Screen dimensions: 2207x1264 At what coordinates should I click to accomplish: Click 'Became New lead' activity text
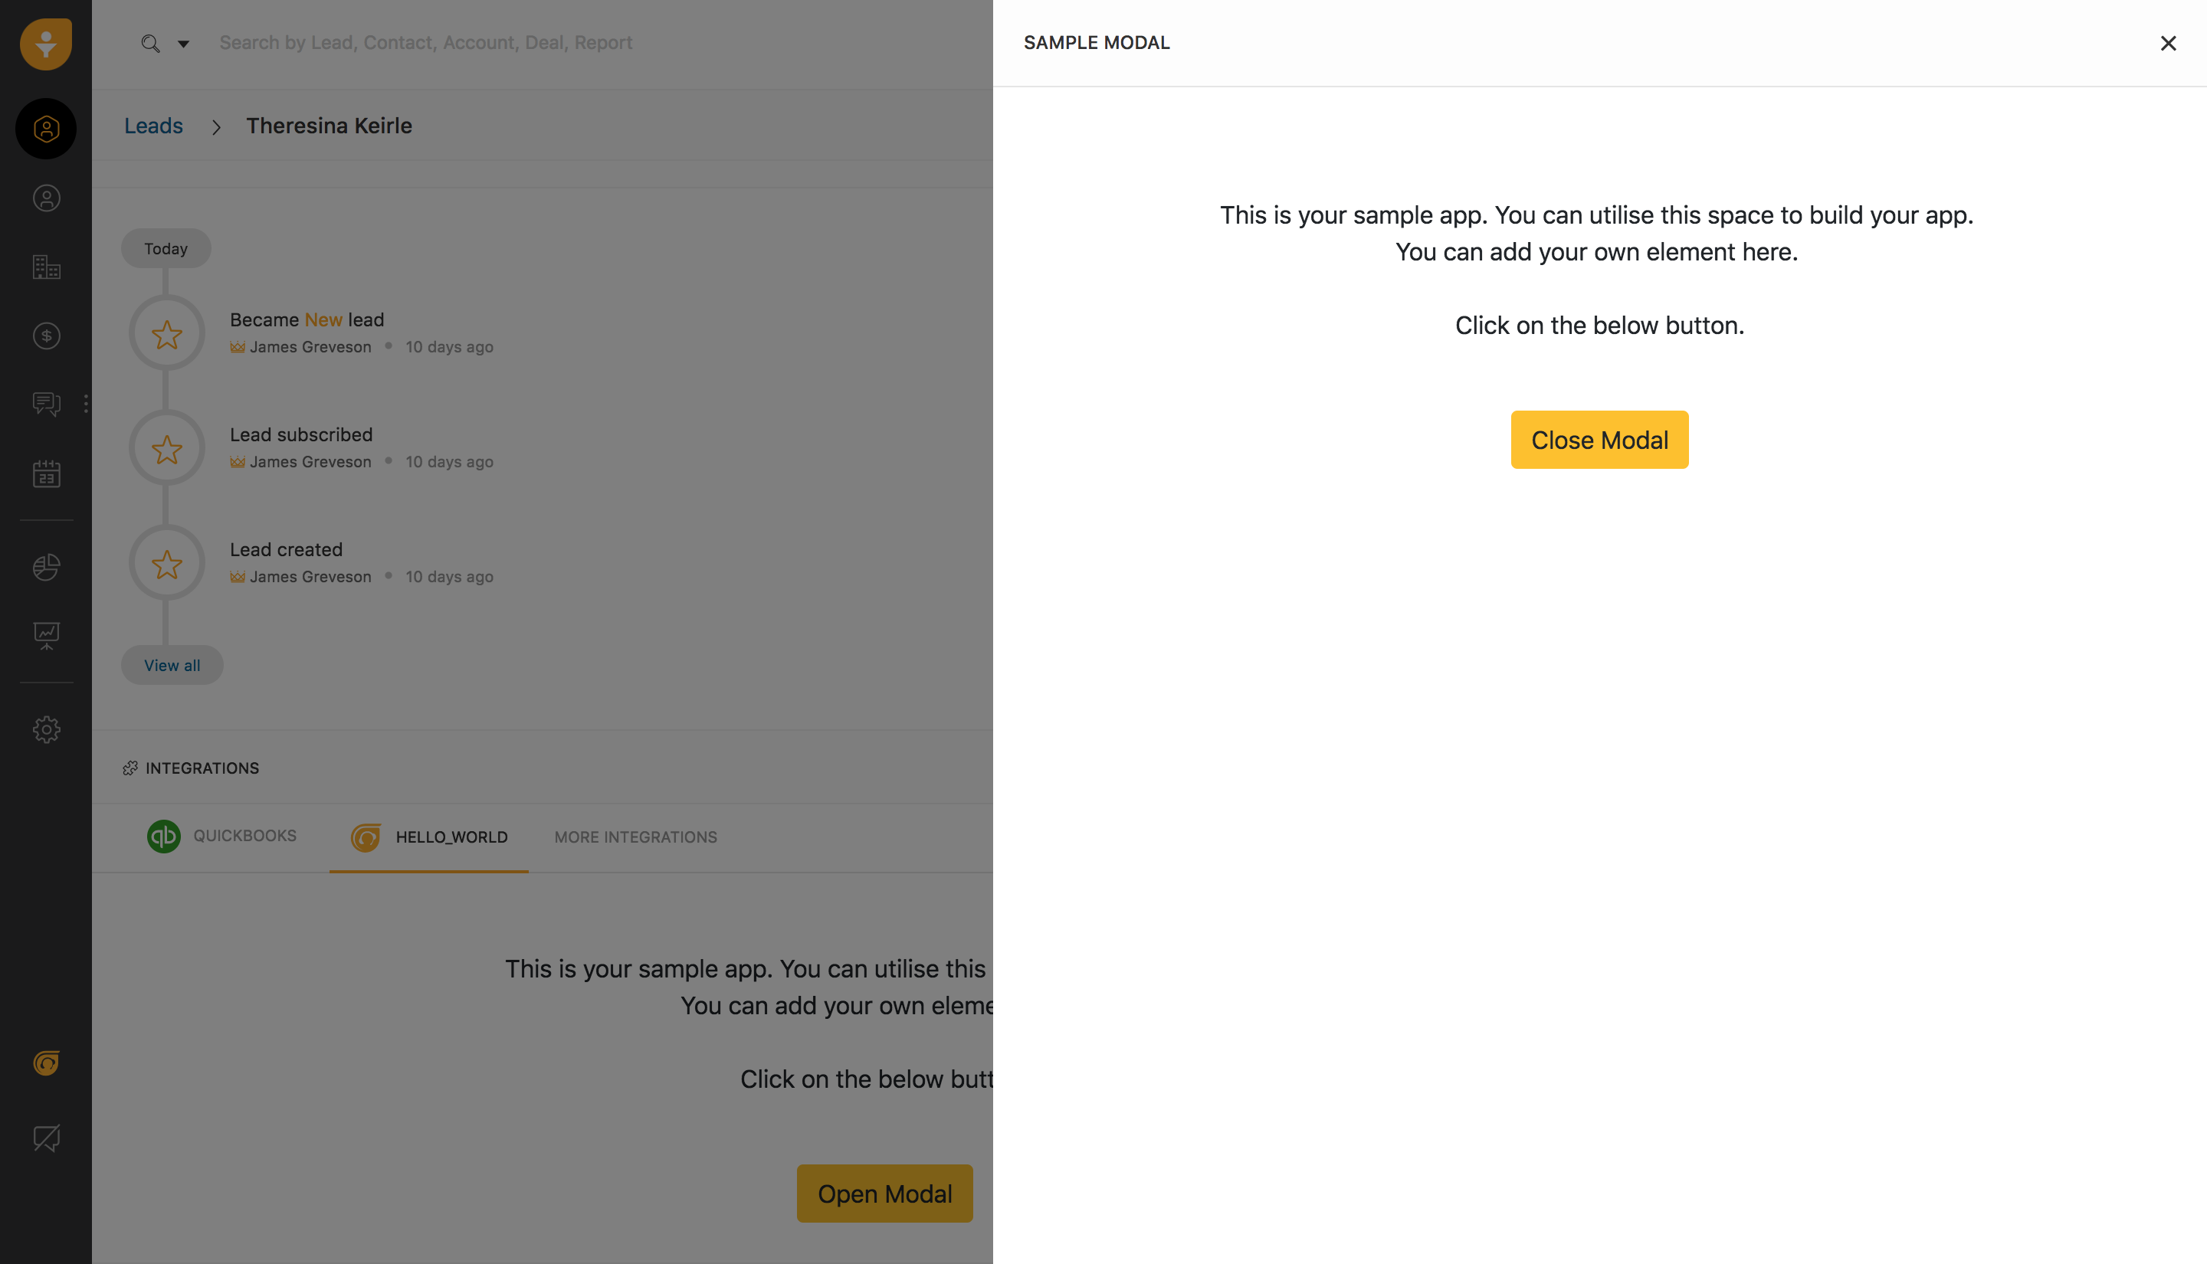click(x=307, y=319)
